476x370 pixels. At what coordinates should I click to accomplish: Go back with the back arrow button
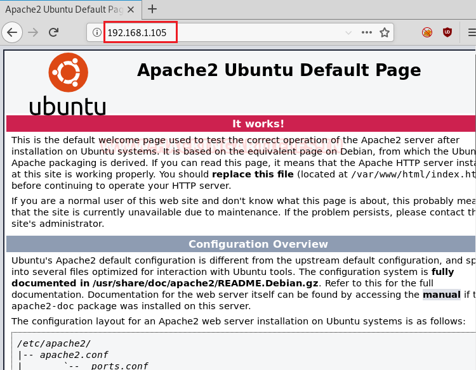point(12,32)
